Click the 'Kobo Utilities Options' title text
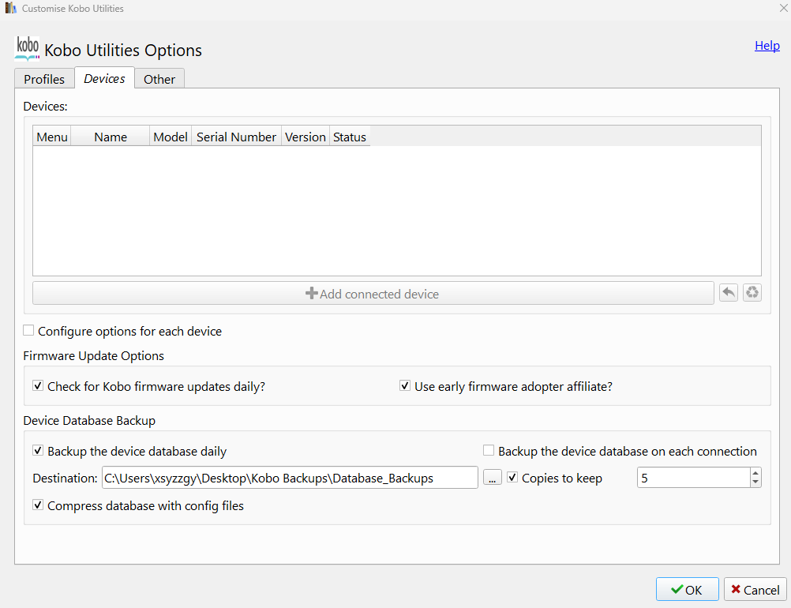Viewport: 791px width, 608px height. [123, 50]
